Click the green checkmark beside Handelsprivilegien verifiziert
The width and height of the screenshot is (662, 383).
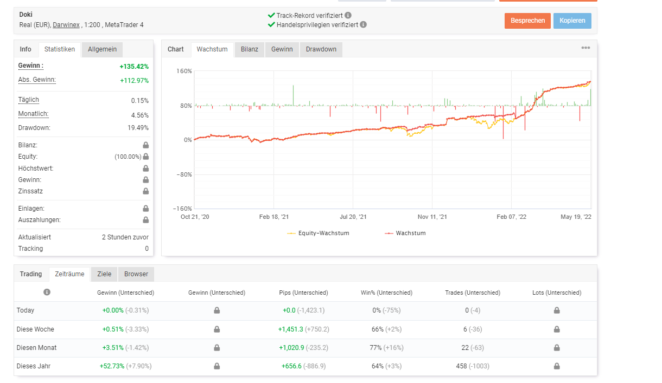click(x=271, y=24)
